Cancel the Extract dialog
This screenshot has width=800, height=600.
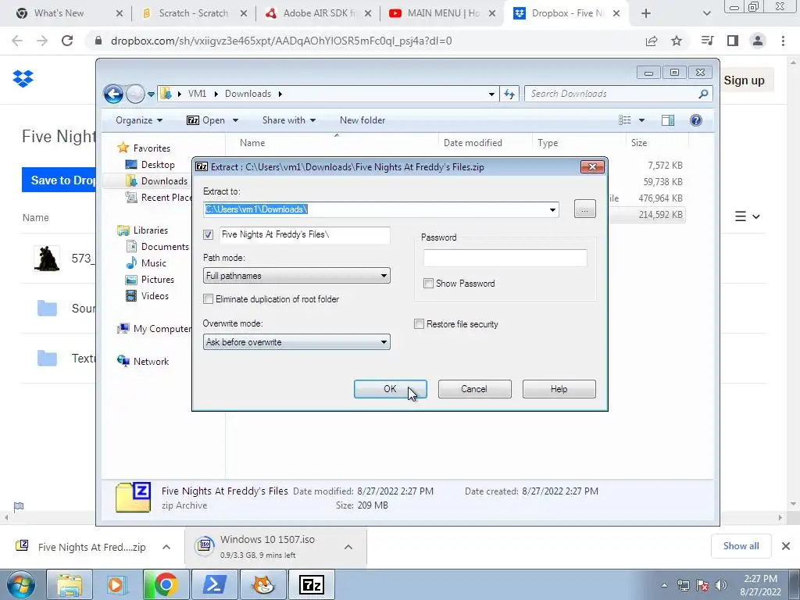(474, 389)
